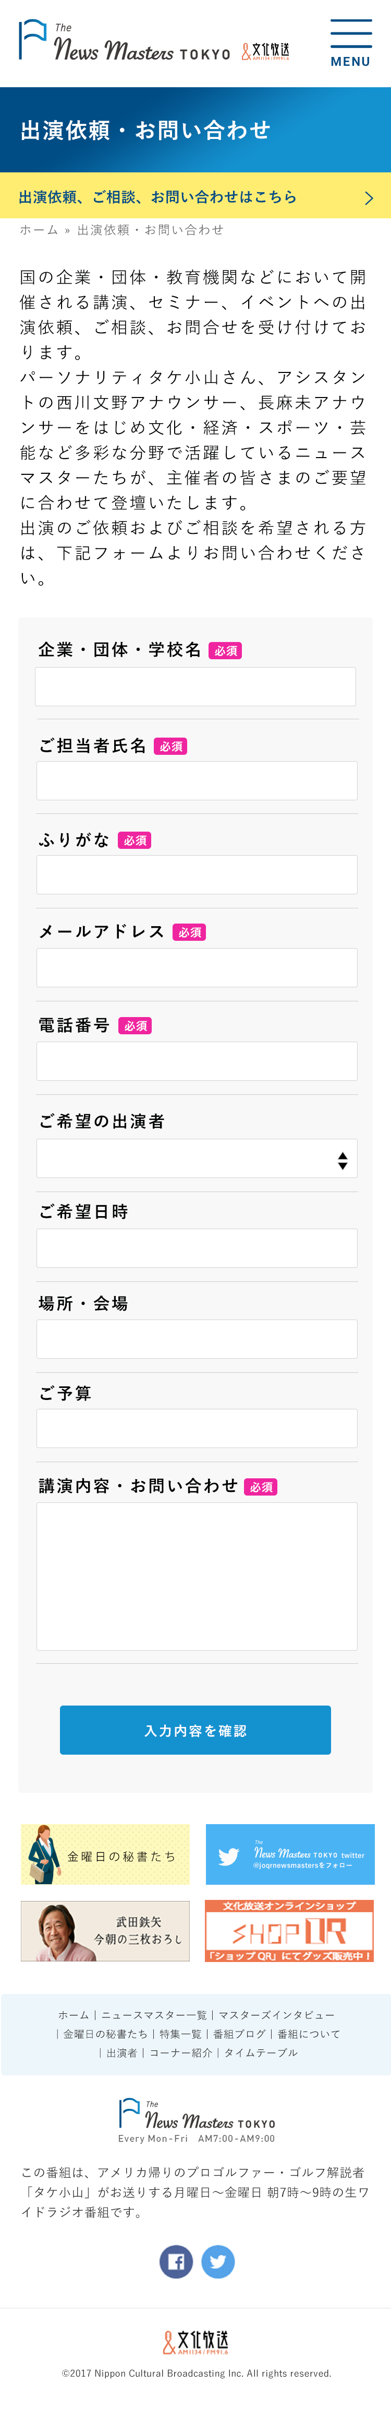Open the 金曜日の秘書たち banner
Viewport: 391px width, 2428px height.
[x=105, y=1855]
